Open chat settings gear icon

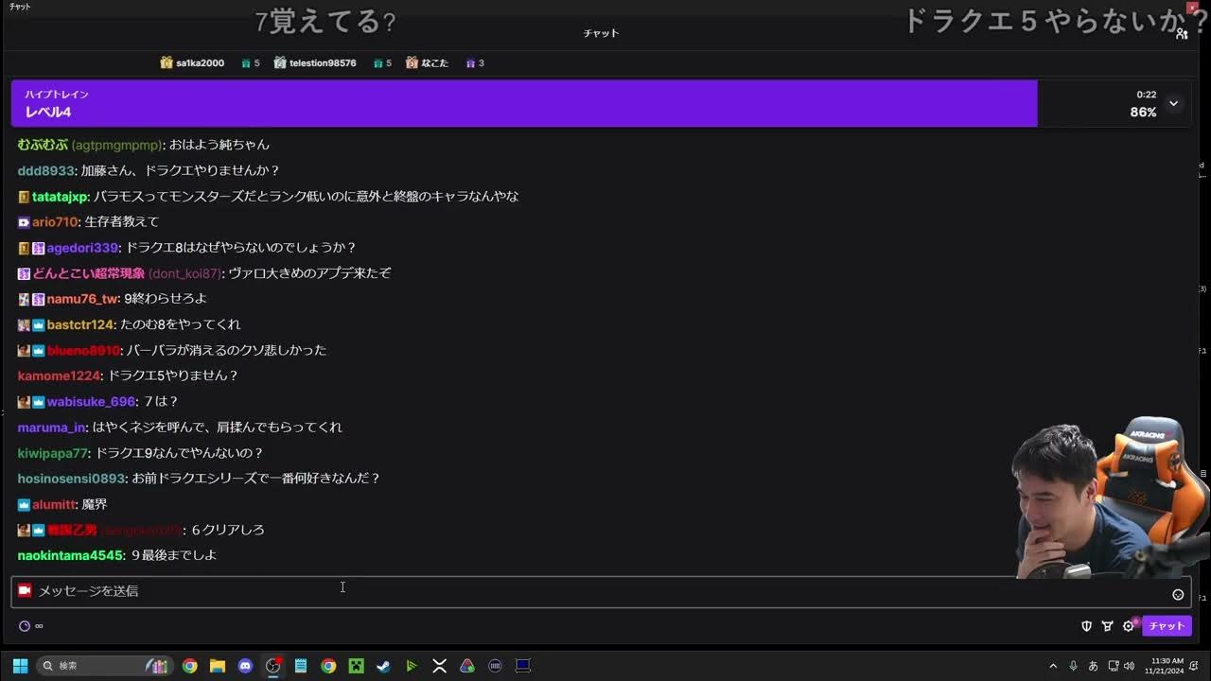coord(1128,626)
